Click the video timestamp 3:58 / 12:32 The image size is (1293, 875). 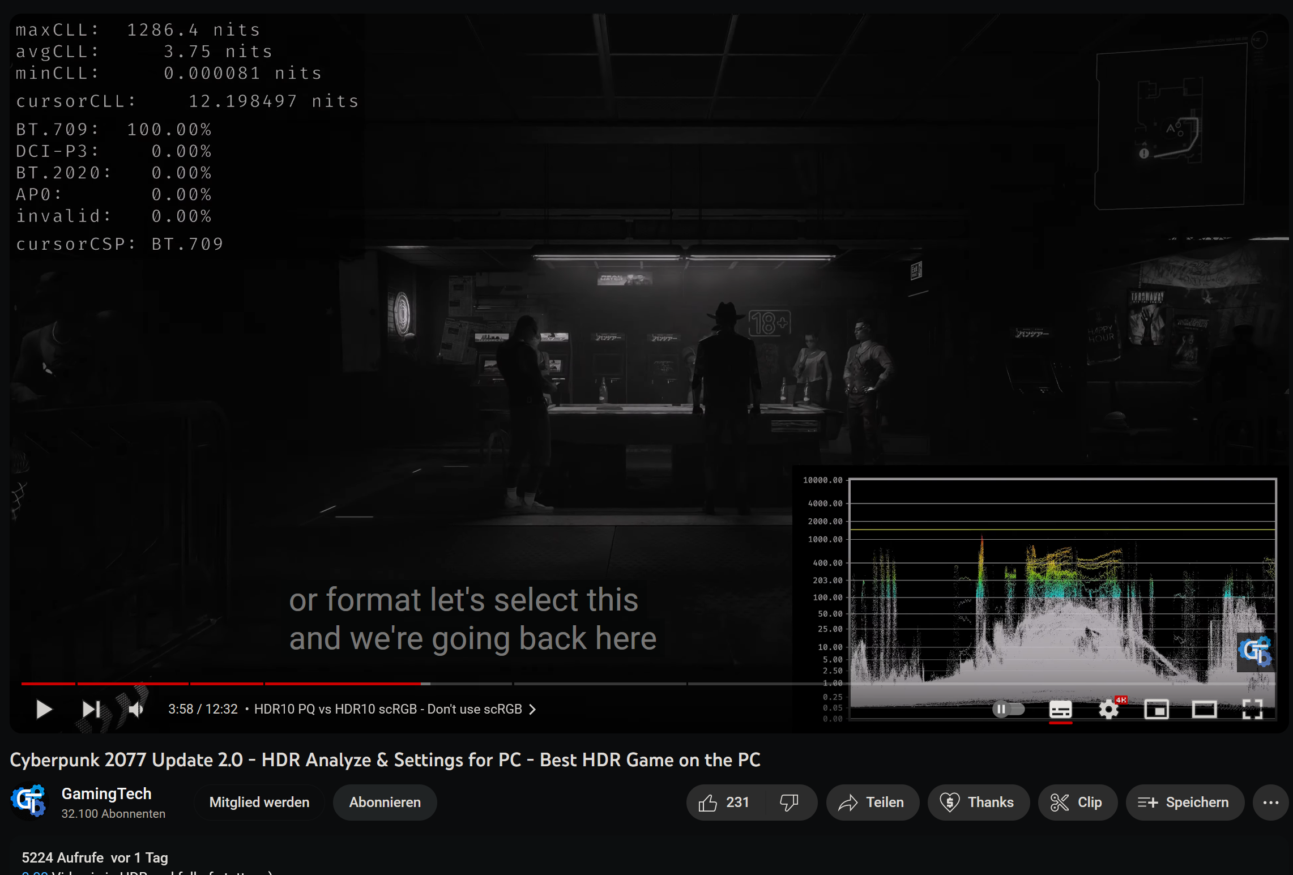[x=203, y=709]
